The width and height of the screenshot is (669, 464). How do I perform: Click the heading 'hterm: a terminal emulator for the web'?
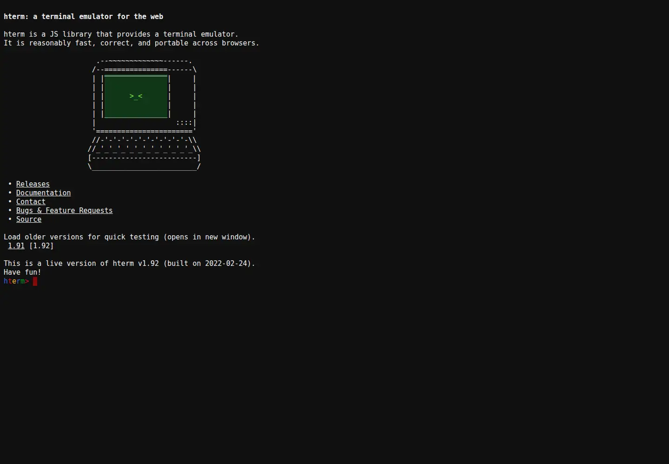tap(84, 17)
